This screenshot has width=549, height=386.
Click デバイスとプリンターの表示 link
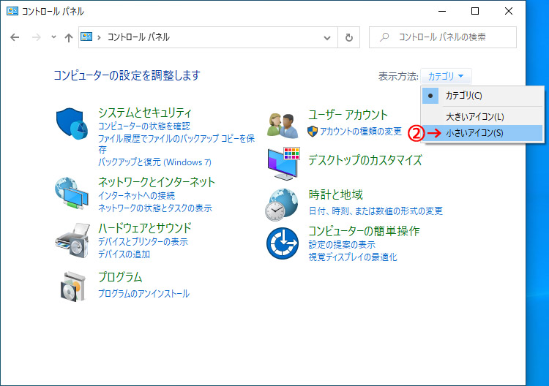pyautogui.click(x=143, y=241)
